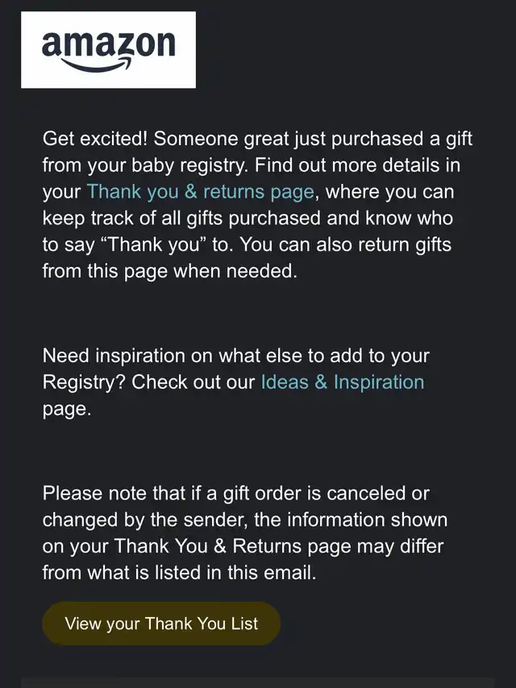
Task: Click the smile arrow beneath the Amazon wordmark
Action: (x=98, y=65)
